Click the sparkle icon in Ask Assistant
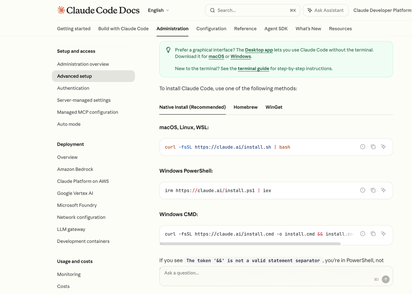The height and width of the screenshot is (294, 412). click(x=310, y=10)
